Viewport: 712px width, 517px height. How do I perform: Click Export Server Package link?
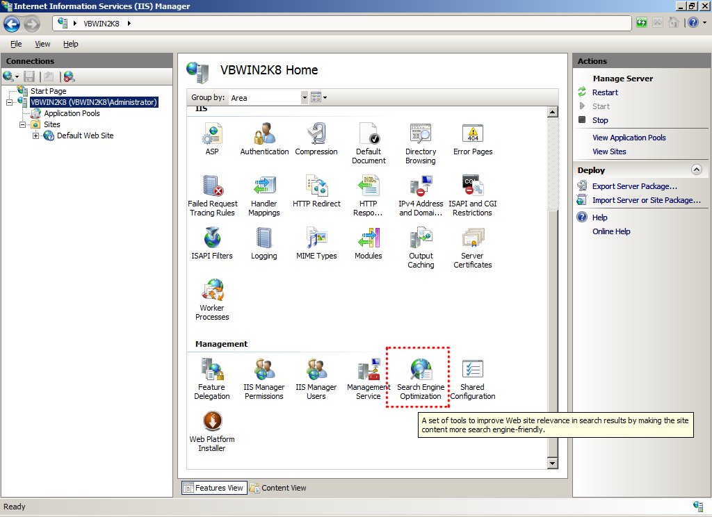click(x=634, y=186)
